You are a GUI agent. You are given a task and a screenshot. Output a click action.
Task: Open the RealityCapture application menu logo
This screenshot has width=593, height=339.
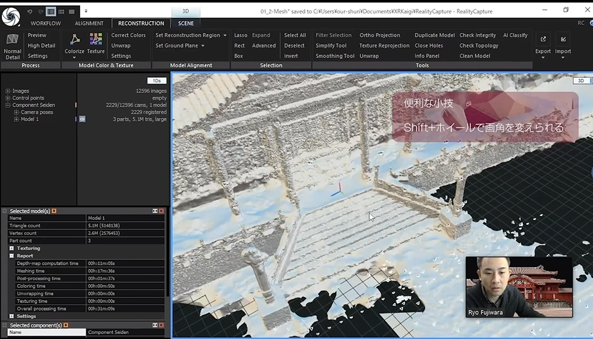11,16
